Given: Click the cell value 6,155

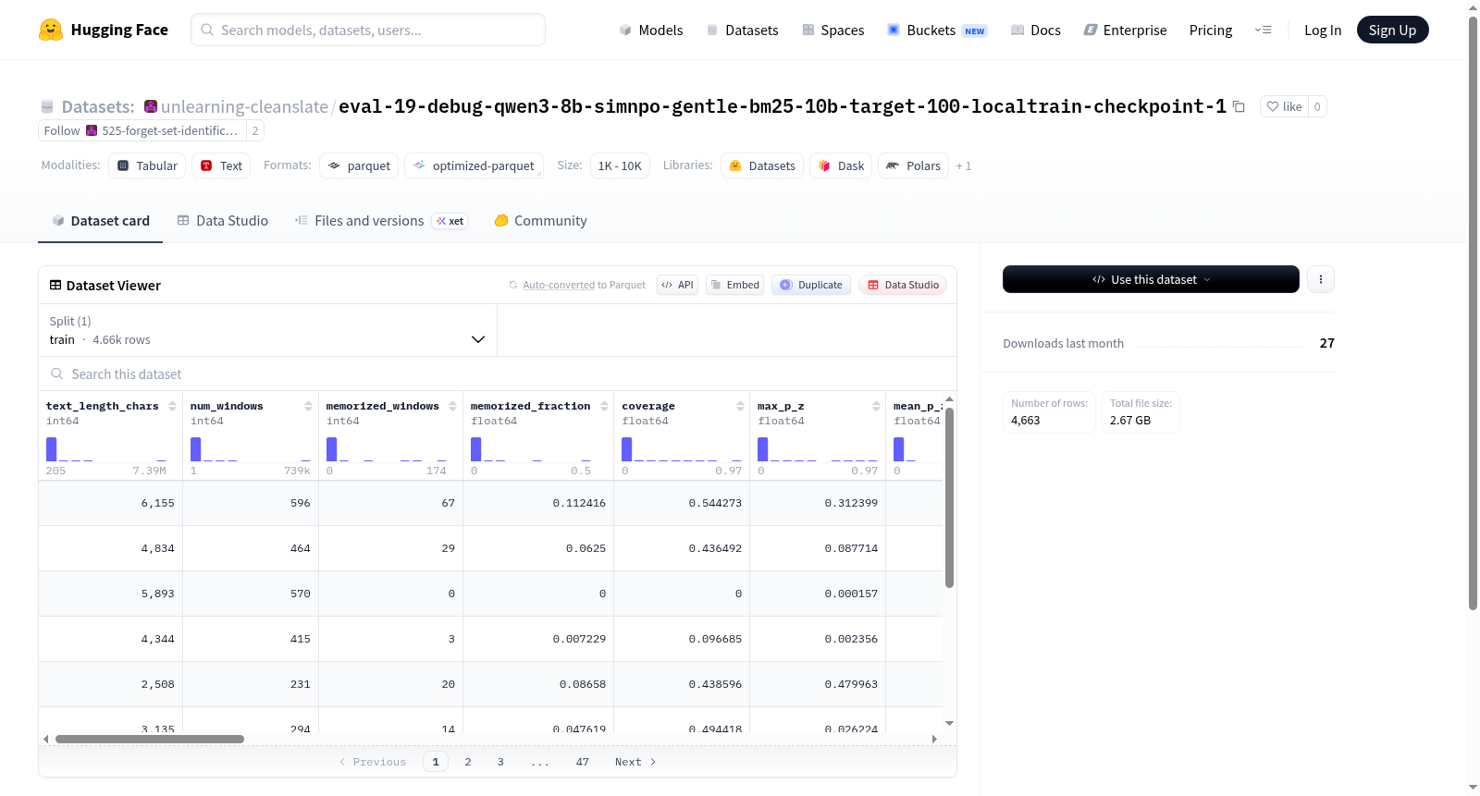Looking at the screenshot, I should point(158,503).
